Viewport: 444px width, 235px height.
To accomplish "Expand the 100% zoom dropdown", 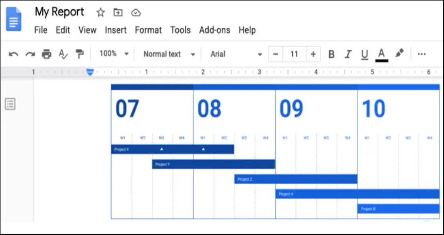I will [114, 54].
